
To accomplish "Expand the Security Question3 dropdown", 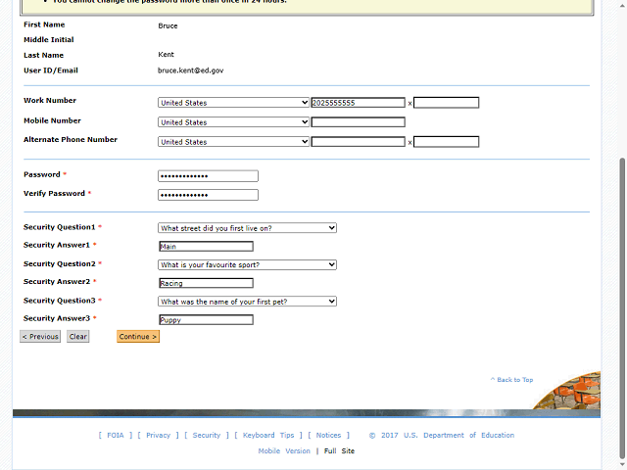I will 247,302.
